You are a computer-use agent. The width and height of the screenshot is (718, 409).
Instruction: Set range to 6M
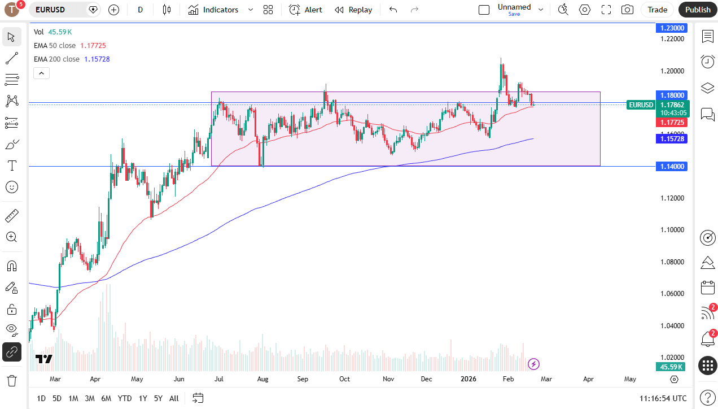[106, 398]
